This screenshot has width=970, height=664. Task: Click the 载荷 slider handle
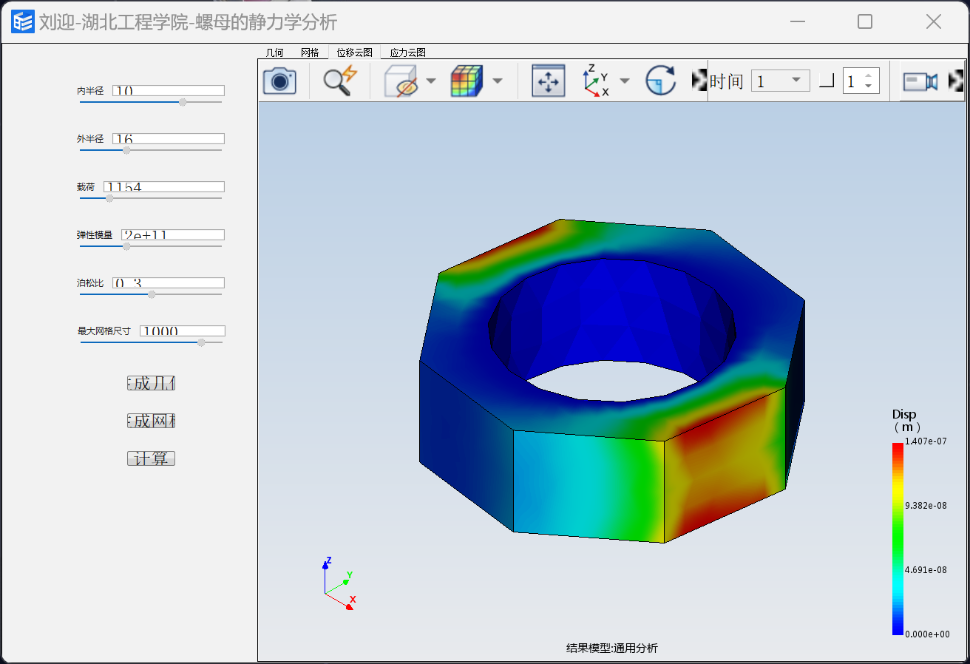click(109, 198)
